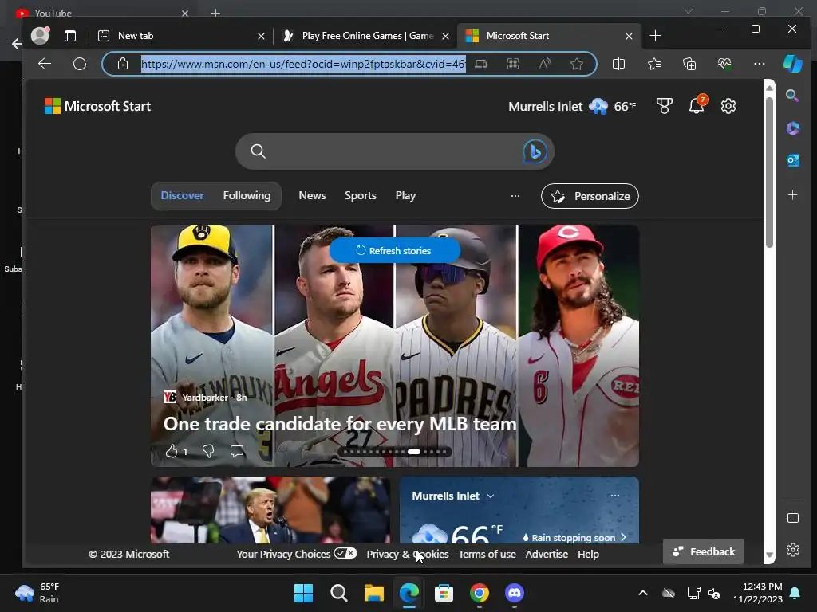Add this page to favorites star
The height and width of the screenshot is (612, 817).
[577, 64]
